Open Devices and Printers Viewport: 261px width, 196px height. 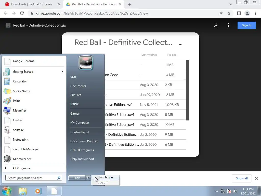(84, 141)
